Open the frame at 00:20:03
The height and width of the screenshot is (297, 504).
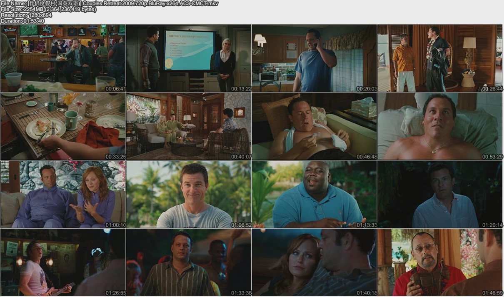coord(314,58)
